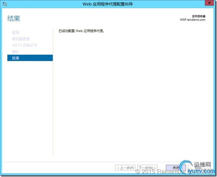Select the AD FS 代理证书 step
The height and width of the screenshot is (177, 217).
point(25,45)
